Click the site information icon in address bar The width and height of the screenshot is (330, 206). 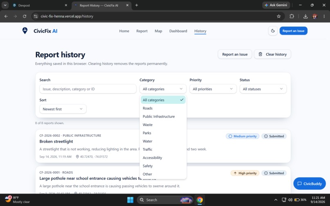click(36, 16)
